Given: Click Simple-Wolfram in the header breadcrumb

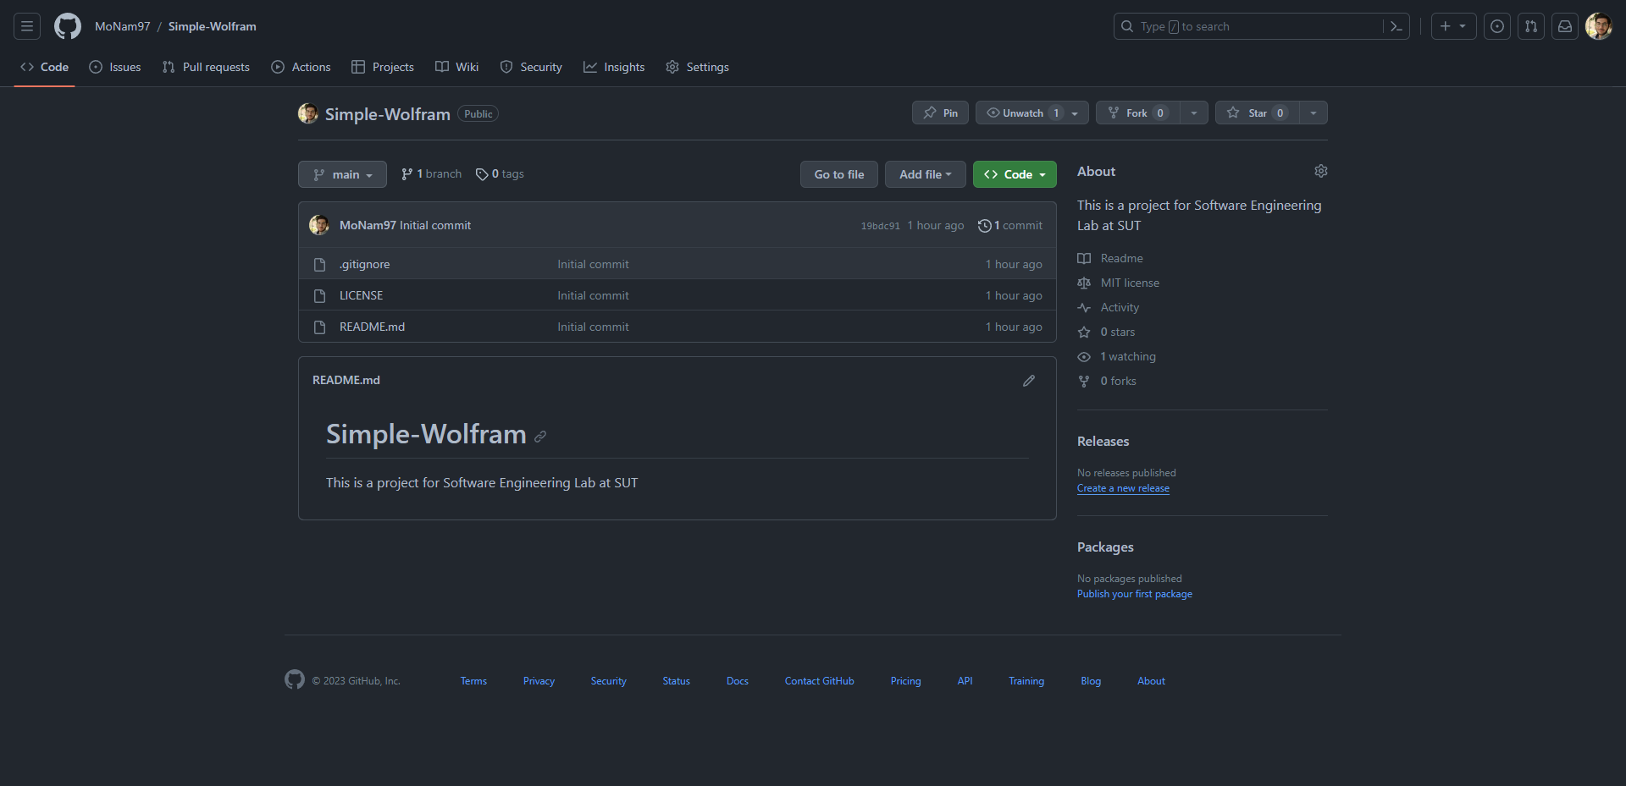Looking at the screenshot, I should click(x=212, y=26).
